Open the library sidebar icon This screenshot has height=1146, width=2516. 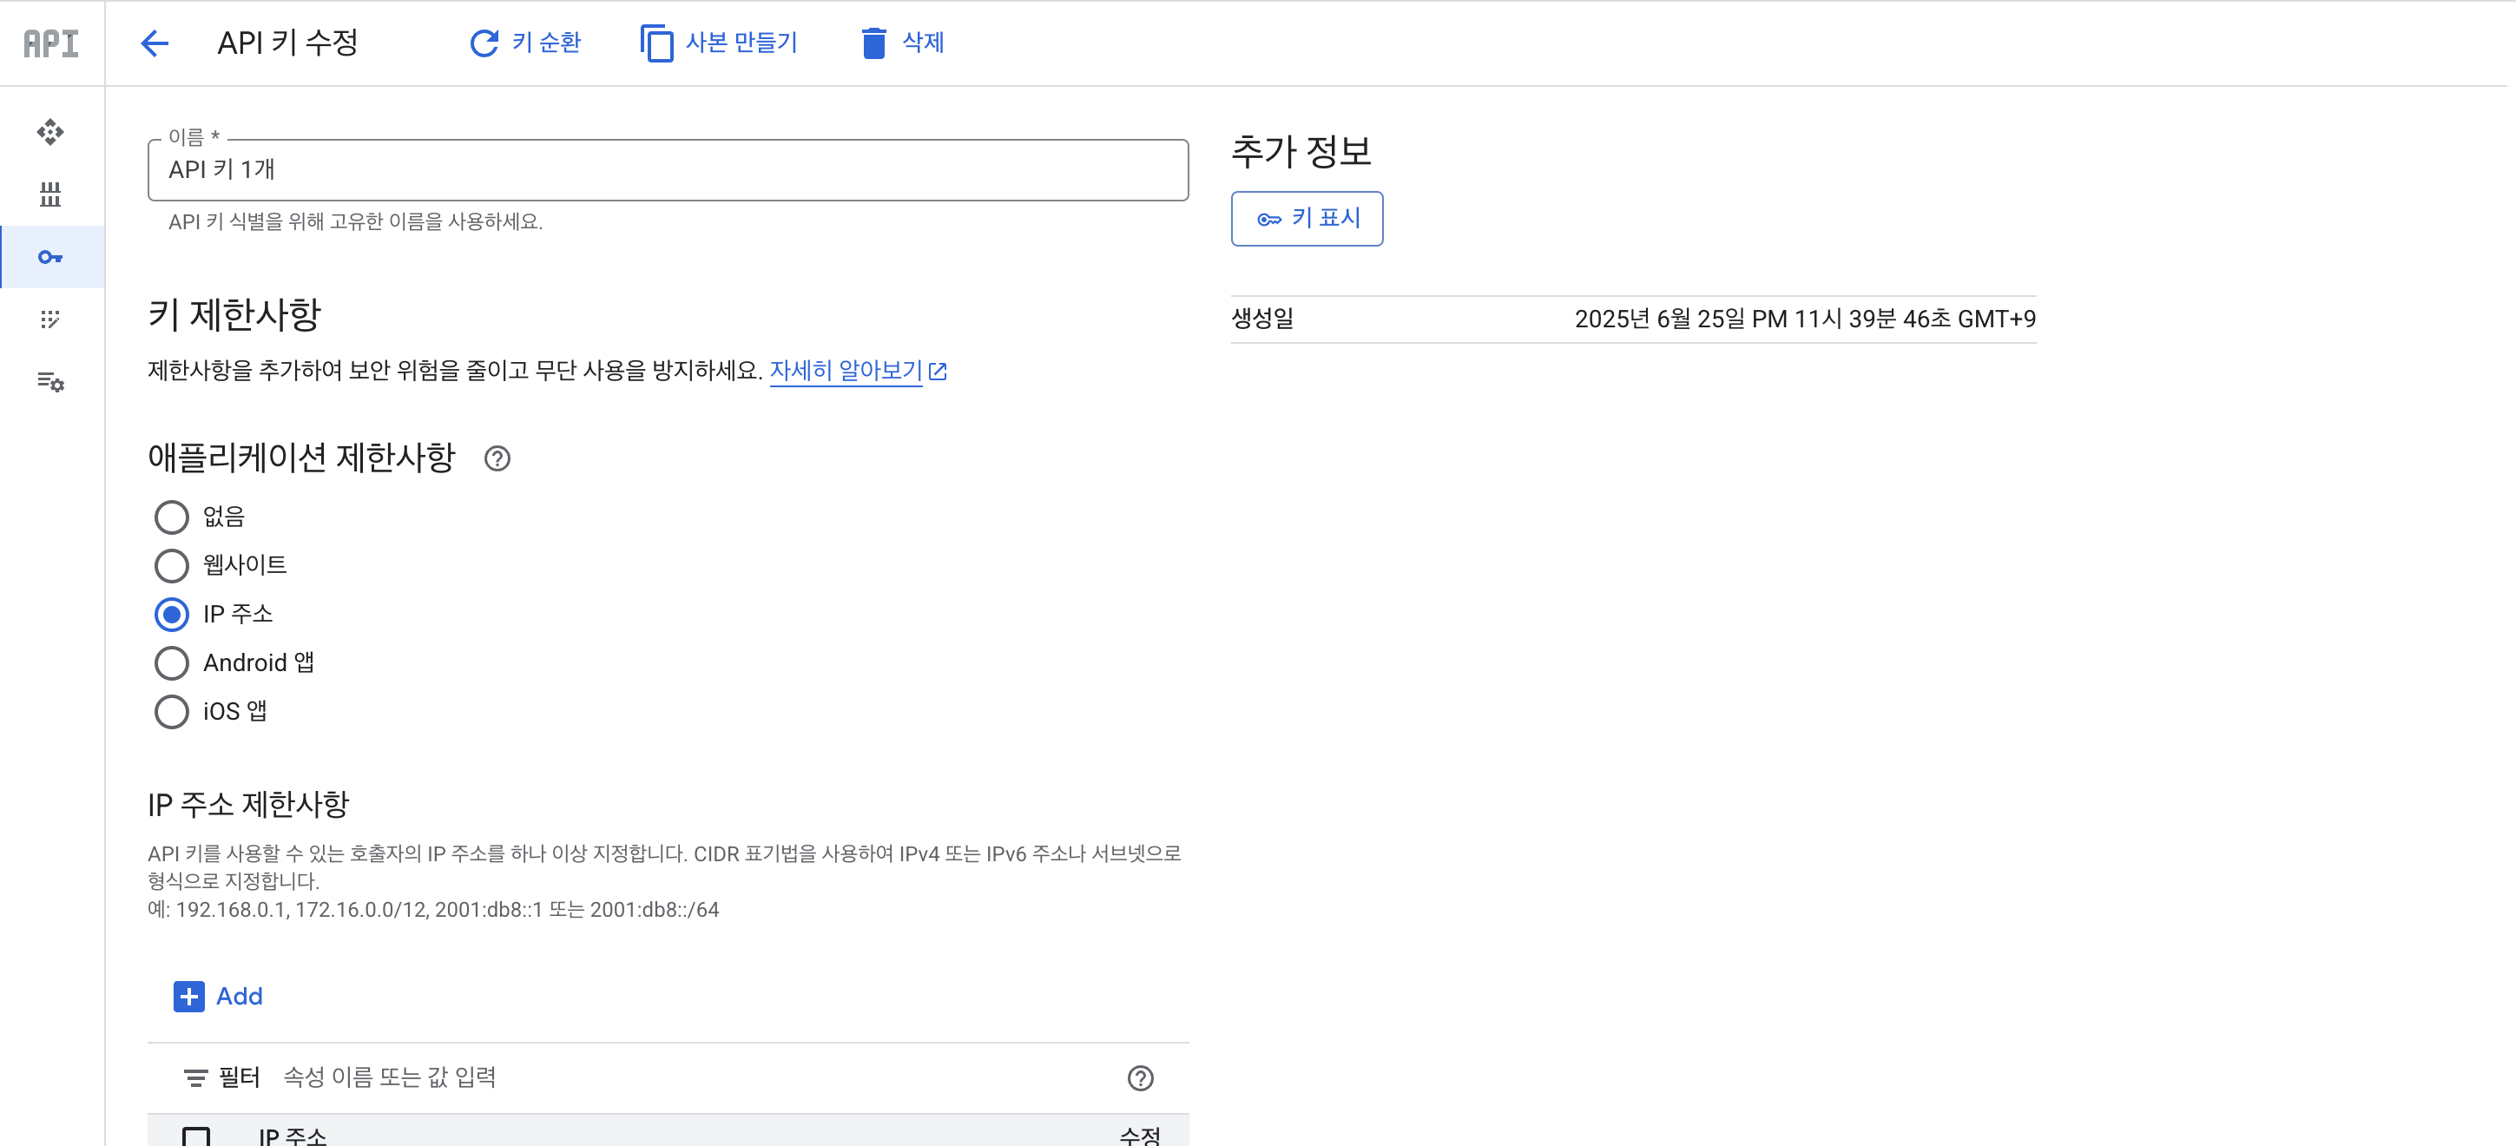tap(50, 194)
